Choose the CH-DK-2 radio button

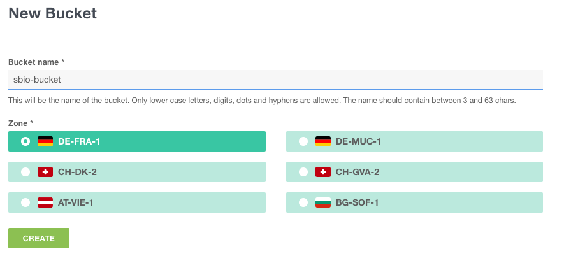25,172
